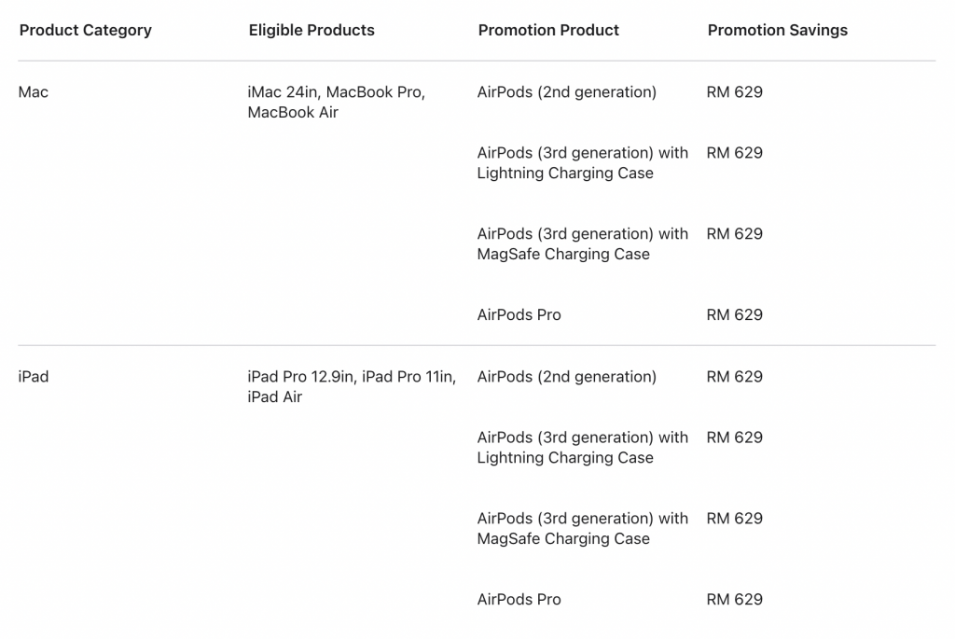
Task: Click the iPad Pro 12.9in eligible products text
Action: [352, 386]
